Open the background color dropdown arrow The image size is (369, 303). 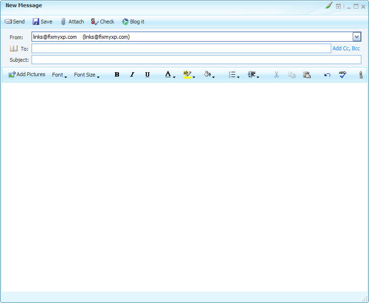click(214, 77)
